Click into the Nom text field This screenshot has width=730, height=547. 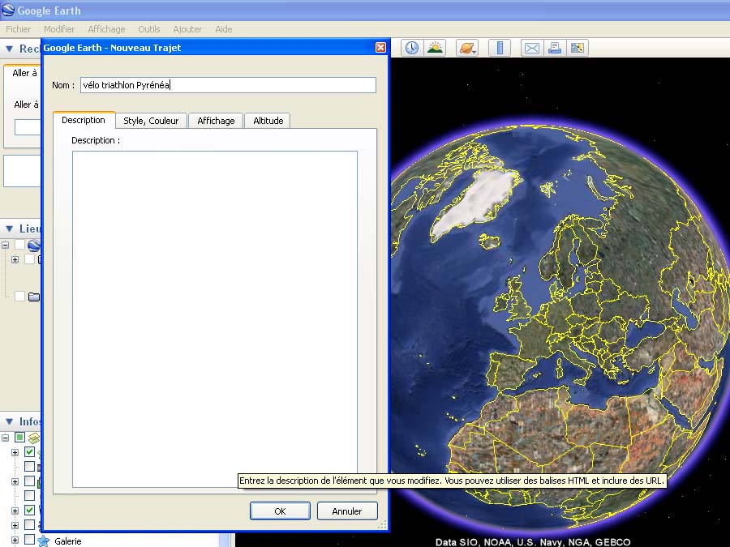click(228, 85)
